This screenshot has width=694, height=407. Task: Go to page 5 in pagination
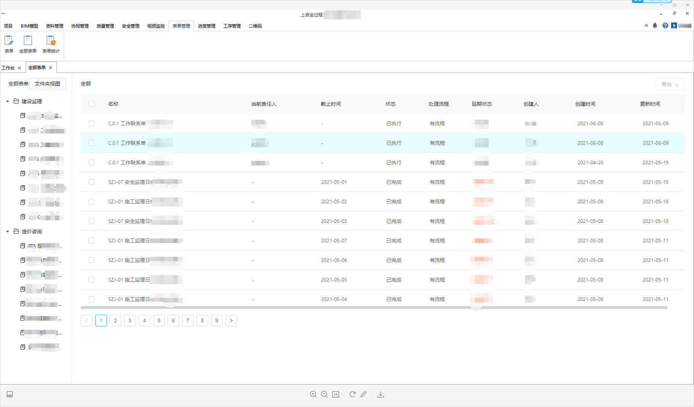pyautogui.click(x=159, y=321)
